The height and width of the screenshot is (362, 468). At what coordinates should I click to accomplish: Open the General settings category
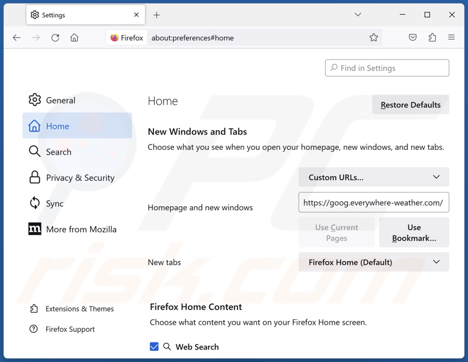77,100
